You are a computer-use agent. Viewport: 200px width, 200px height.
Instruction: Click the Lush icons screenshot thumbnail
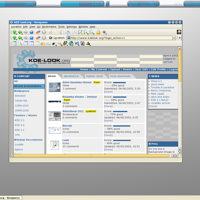tap(54, 145)
